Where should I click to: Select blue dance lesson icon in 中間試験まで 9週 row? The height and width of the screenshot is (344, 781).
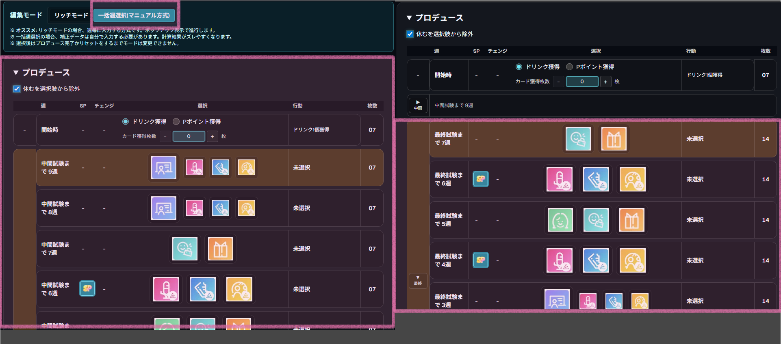click(x=221, y=167)
